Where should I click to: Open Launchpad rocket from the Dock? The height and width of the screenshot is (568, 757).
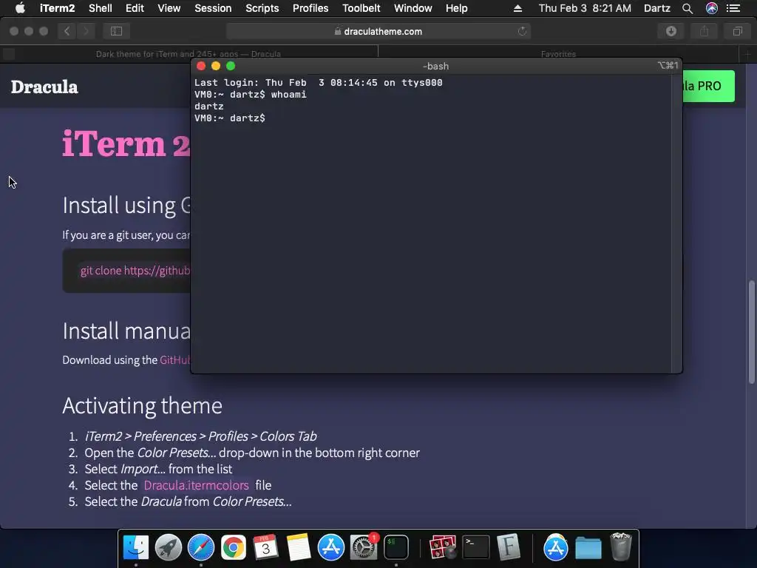[169, 547]
